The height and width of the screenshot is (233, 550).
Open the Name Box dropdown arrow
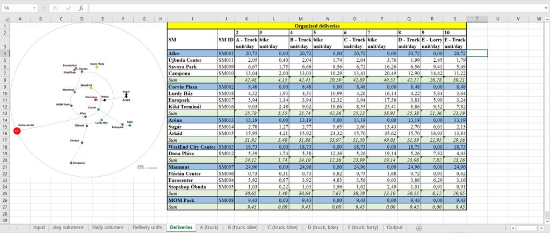pyautogui.click(x=35, y=8)
